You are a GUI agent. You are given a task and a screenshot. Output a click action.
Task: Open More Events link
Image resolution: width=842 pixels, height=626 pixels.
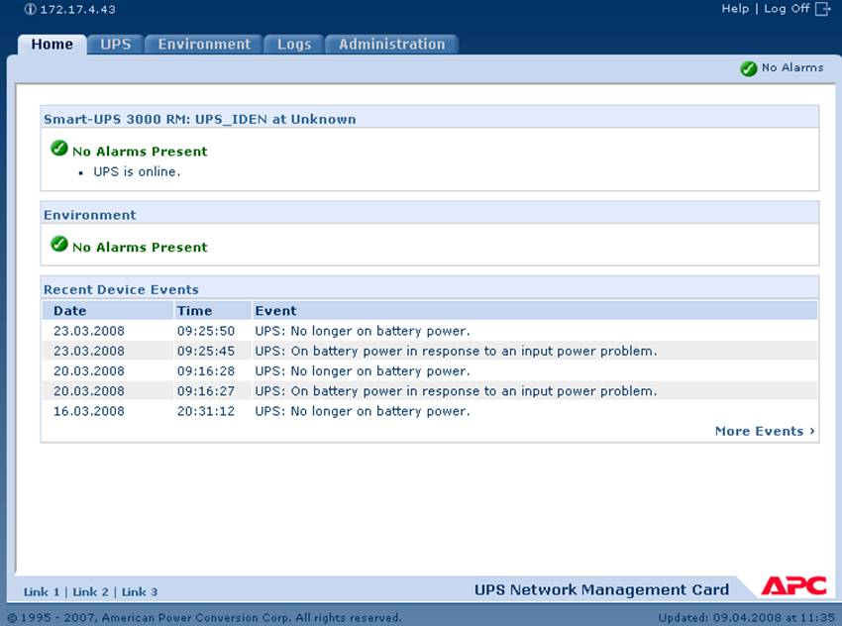click(765, 431)
